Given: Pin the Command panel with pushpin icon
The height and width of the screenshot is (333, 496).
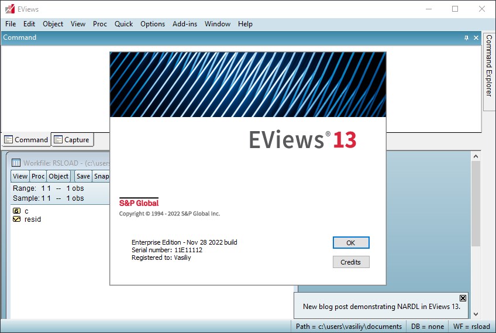Looking at the screenshot, I should tap(466, 37).
